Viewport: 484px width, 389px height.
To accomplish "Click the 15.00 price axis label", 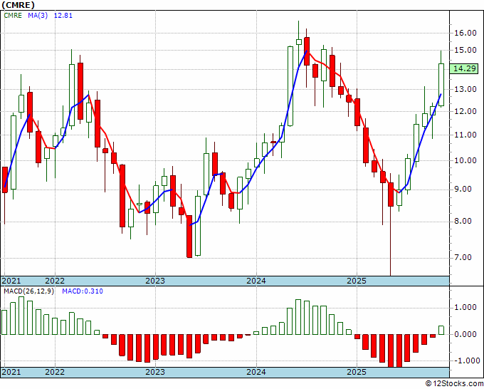I will (x=465, y=50).
